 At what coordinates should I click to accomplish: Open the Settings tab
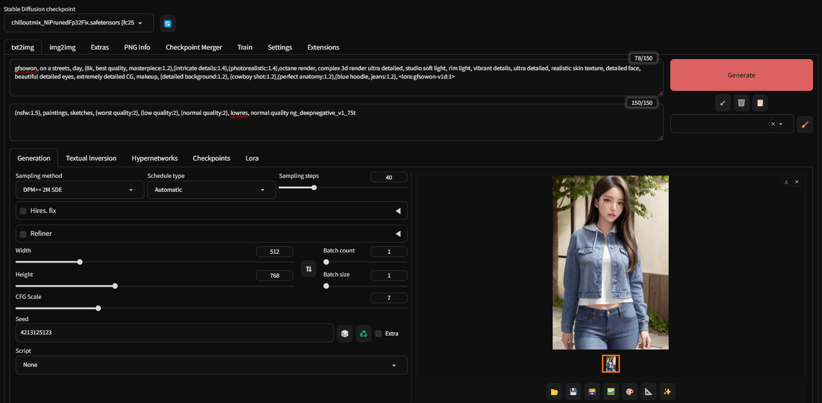point(280,47)
